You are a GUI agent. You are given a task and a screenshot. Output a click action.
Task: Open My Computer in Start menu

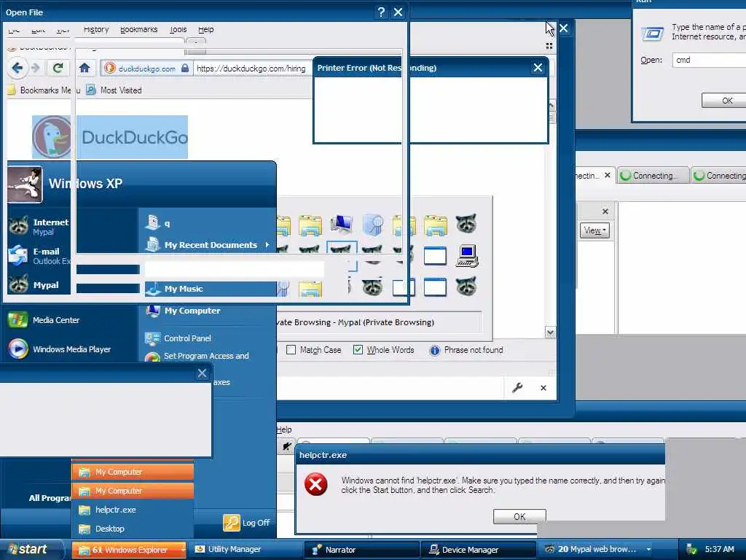pyautogui.click(x=183, y=311)
